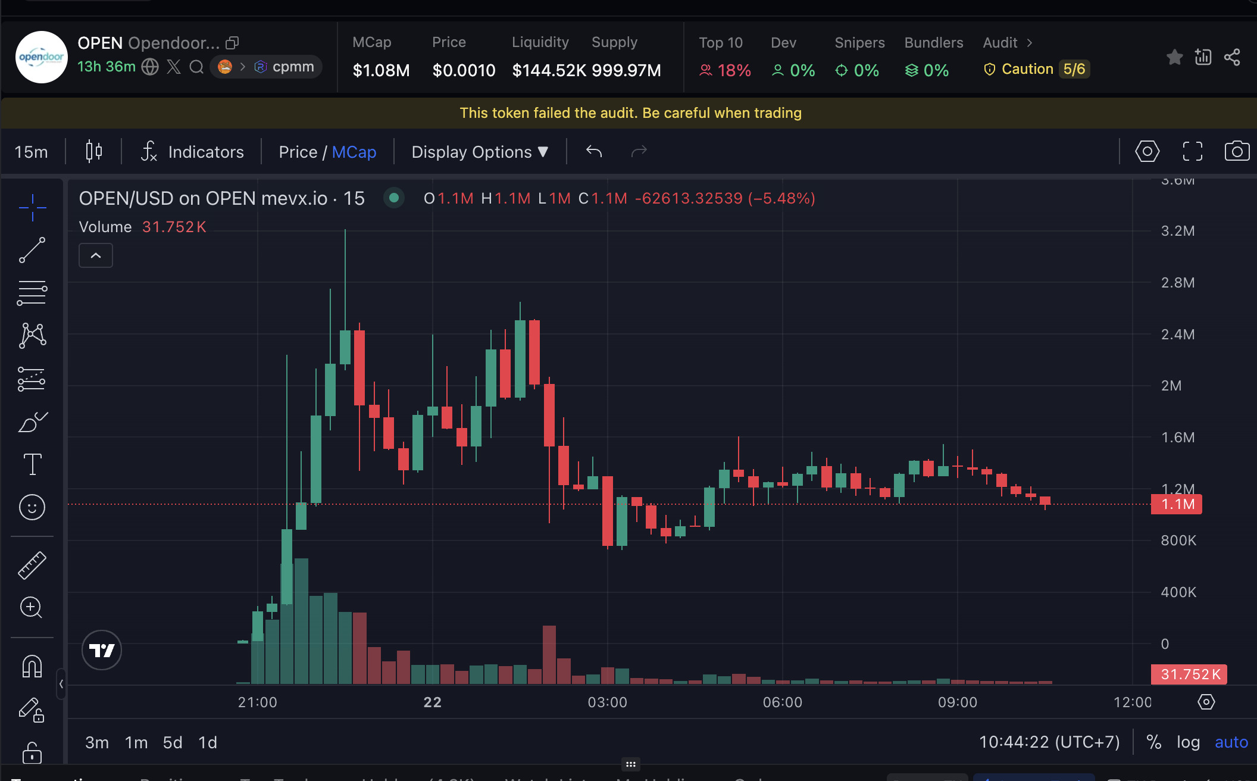Toggle log scale mode
This screenshot has height=781, width=1257.
point(1188,742)
